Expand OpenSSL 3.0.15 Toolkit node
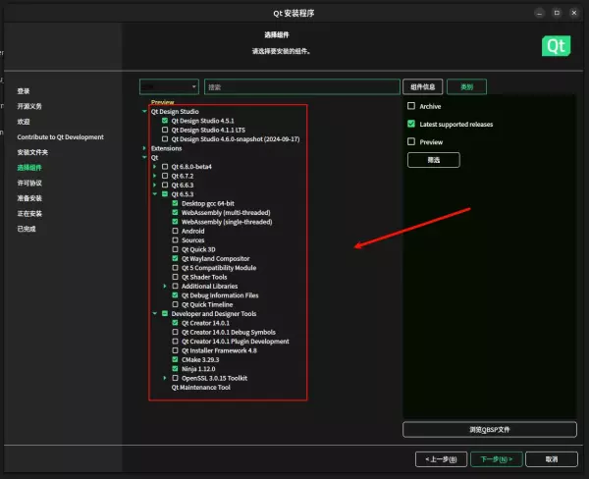This screenshot has width=589, height=479. tap(165, 378)
